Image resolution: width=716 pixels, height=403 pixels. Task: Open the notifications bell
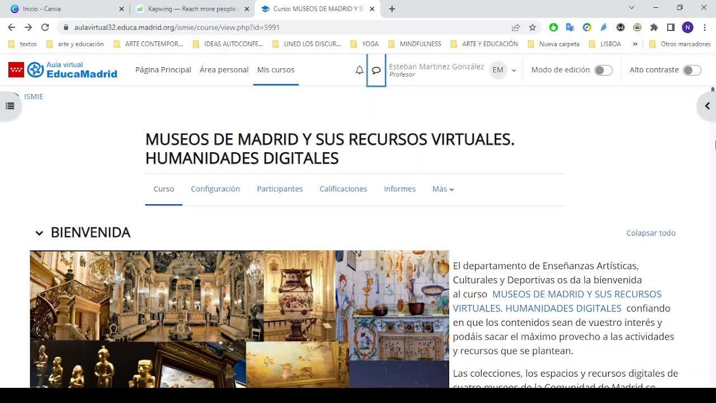pyautogui.click(x=360, y=70)
